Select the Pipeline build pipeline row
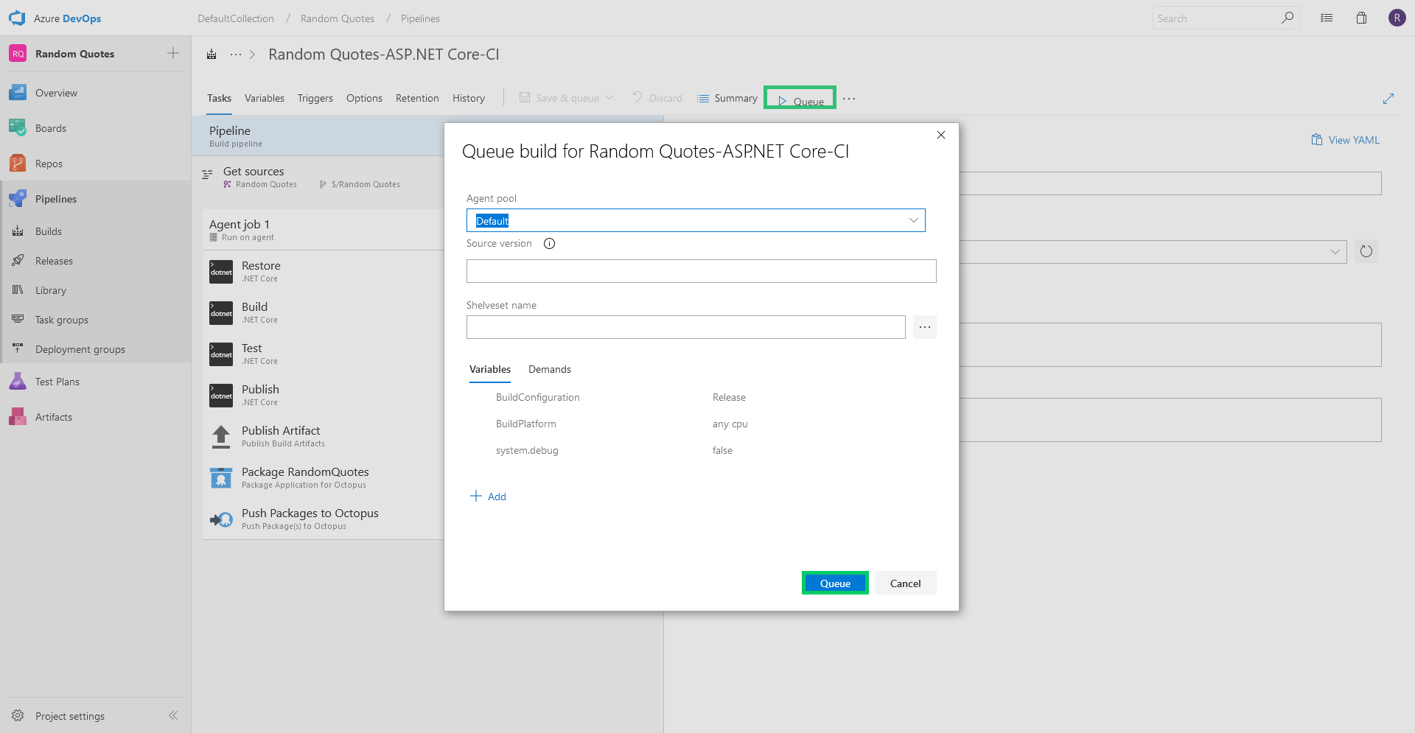The height and width of the screenshot is (733, 1415). [x=318, y=136]
